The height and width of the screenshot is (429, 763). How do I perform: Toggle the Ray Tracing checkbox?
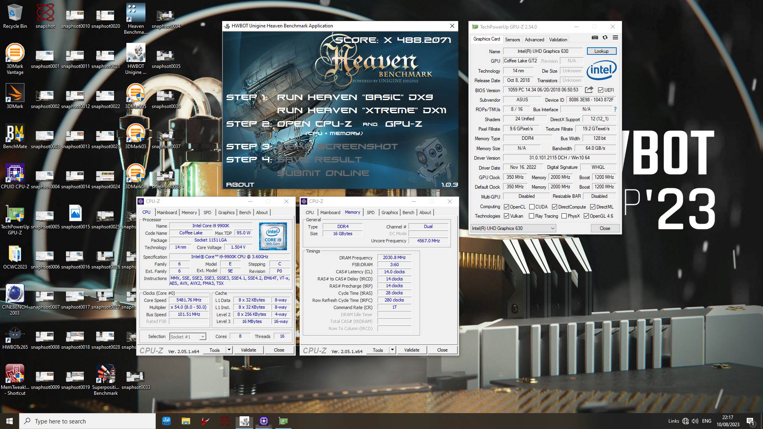pyautogui.click(x=531, y=216)
